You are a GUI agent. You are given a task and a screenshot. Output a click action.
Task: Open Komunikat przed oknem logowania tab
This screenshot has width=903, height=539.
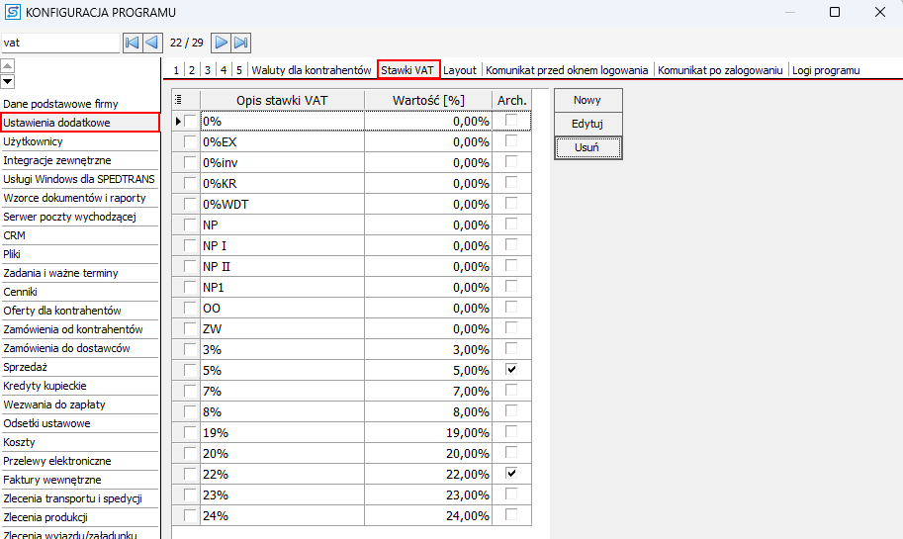tap(567, 70)
